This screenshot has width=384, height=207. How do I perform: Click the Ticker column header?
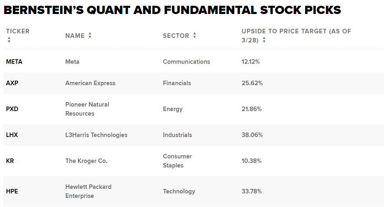(18, 31)
